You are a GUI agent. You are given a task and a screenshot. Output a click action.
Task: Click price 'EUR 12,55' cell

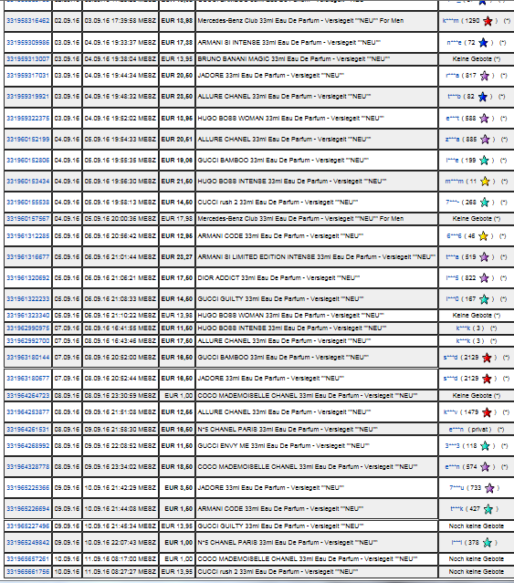pyautogui.click(x=177, y=412)
